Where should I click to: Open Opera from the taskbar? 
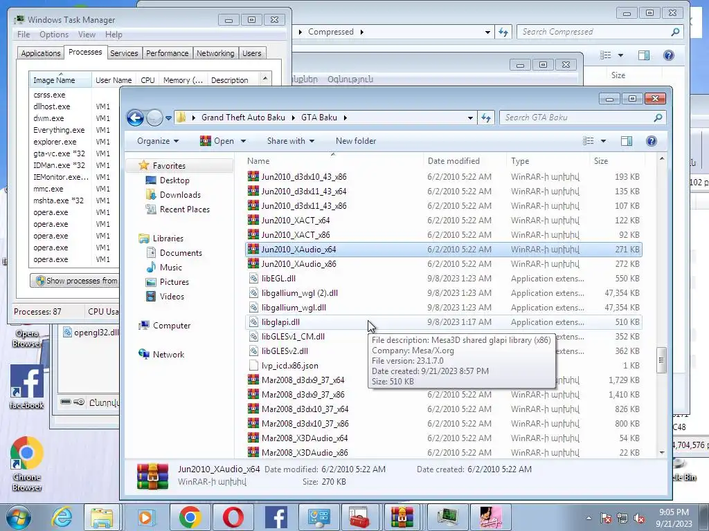pyautogui.click(x=233, y=517)
